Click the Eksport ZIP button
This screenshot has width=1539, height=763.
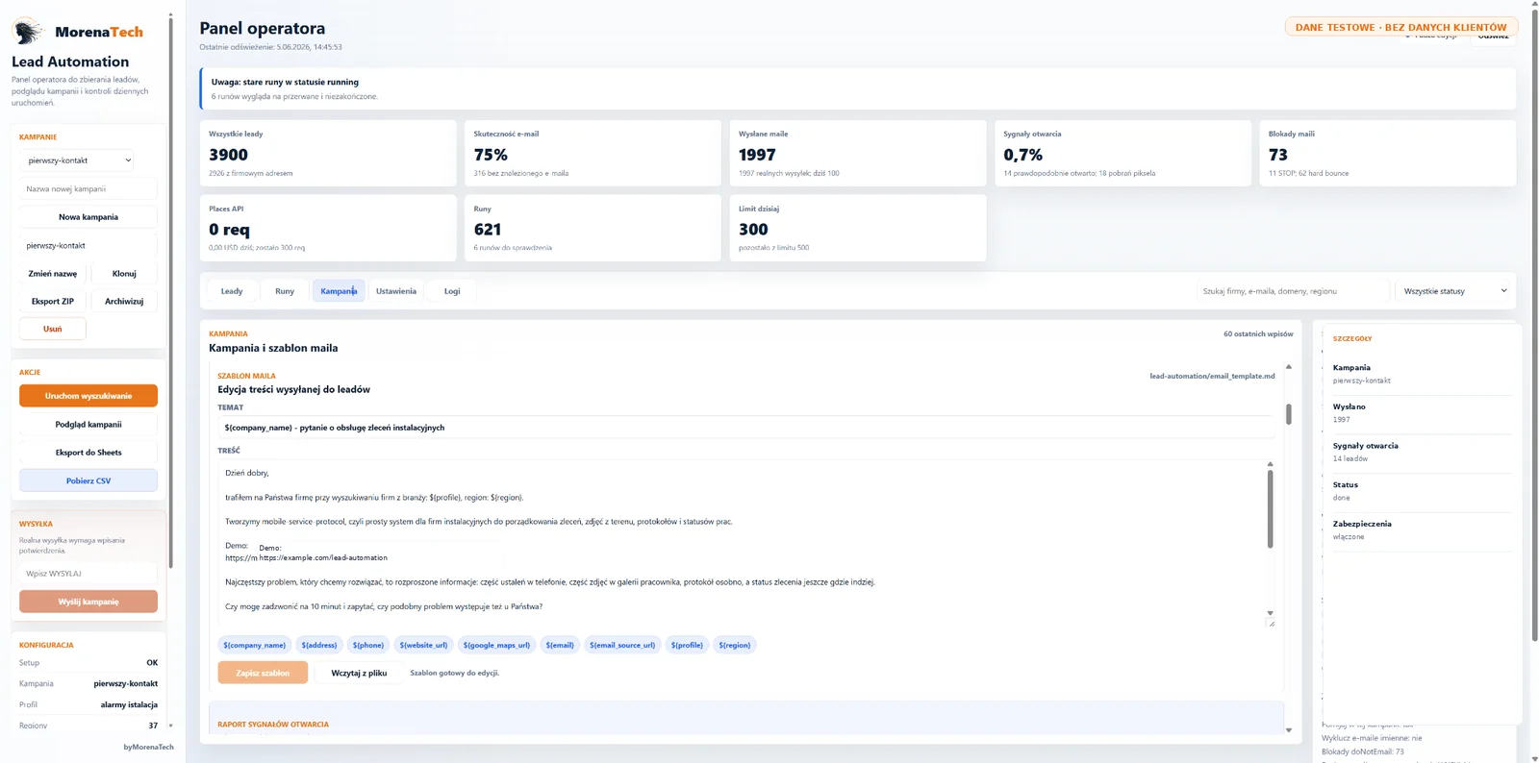[53, 302]
